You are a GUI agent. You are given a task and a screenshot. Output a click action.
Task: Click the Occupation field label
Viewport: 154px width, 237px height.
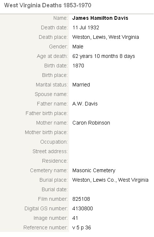54,142
